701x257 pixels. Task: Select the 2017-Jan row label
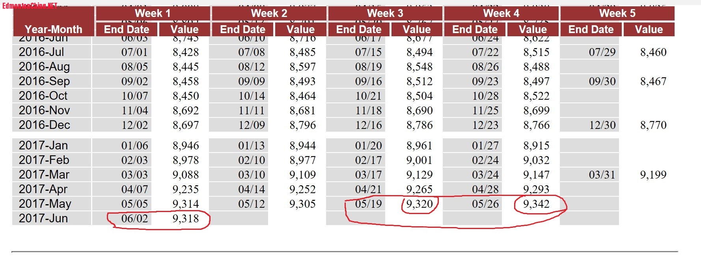43,145
